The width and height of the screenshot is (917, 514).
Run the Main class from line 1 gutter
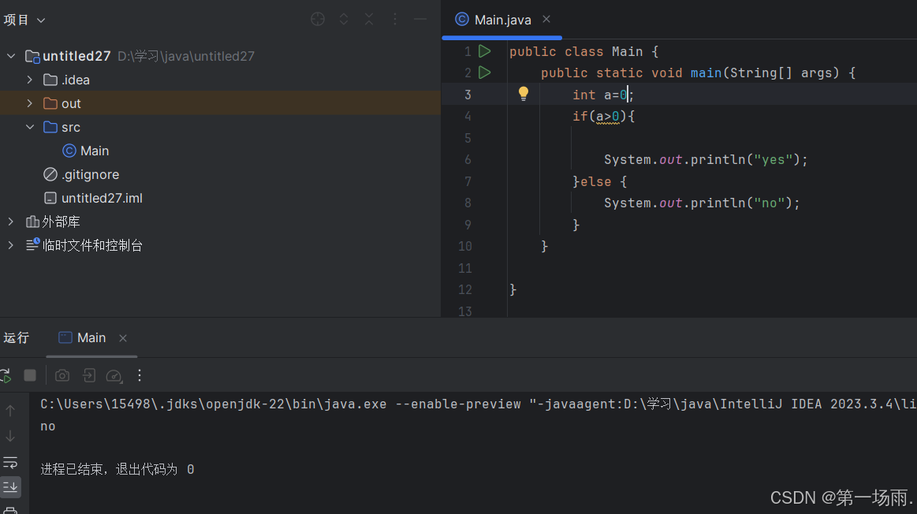(484, 51)
